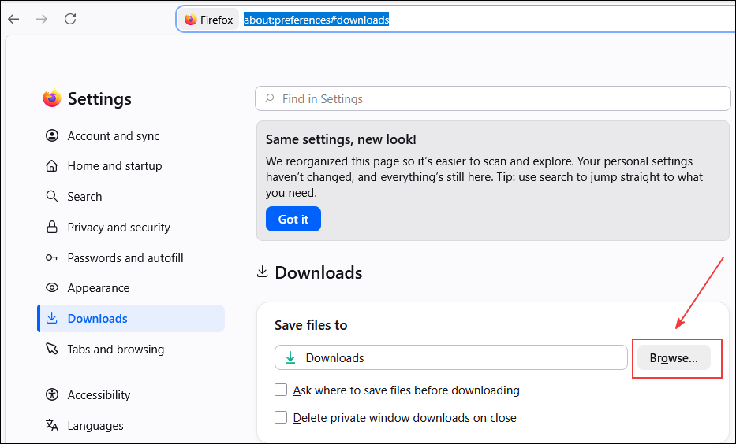
Task: Click the green arrow icon in save folder field
Action: (290, 358)
